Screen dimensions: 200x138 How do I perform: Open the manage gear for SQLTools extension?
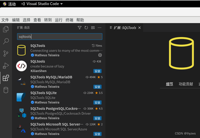pyautogui.click(x=100, y=55)
